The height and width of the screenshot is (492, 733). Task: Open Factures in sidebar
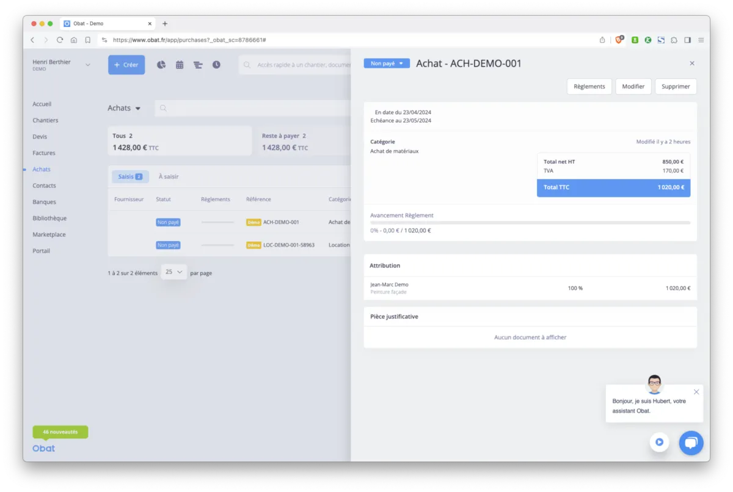point(44,153)
